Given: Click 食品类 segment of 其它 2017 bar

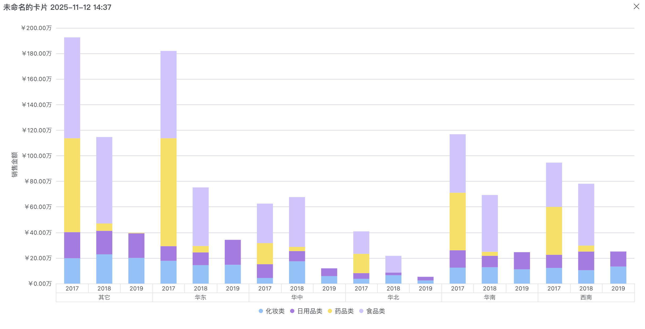Looking at the screenshot, I should [x=72, y=88].
